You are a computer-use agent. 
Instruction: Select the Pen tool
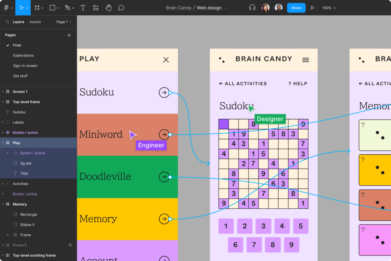pyautogui.click(x=67, y=8)
